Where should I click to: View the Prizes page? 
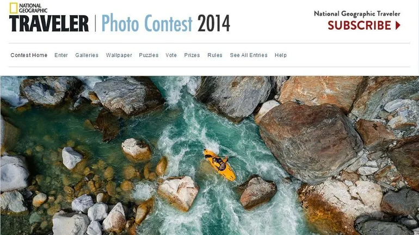click(x=192, y=55)
